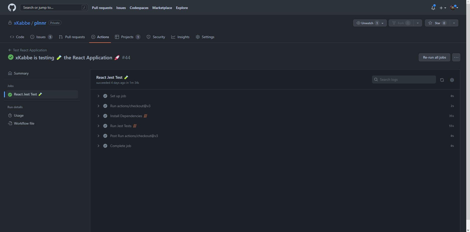Click the 55s duration of Run Jest Tests

pos(451,126)
